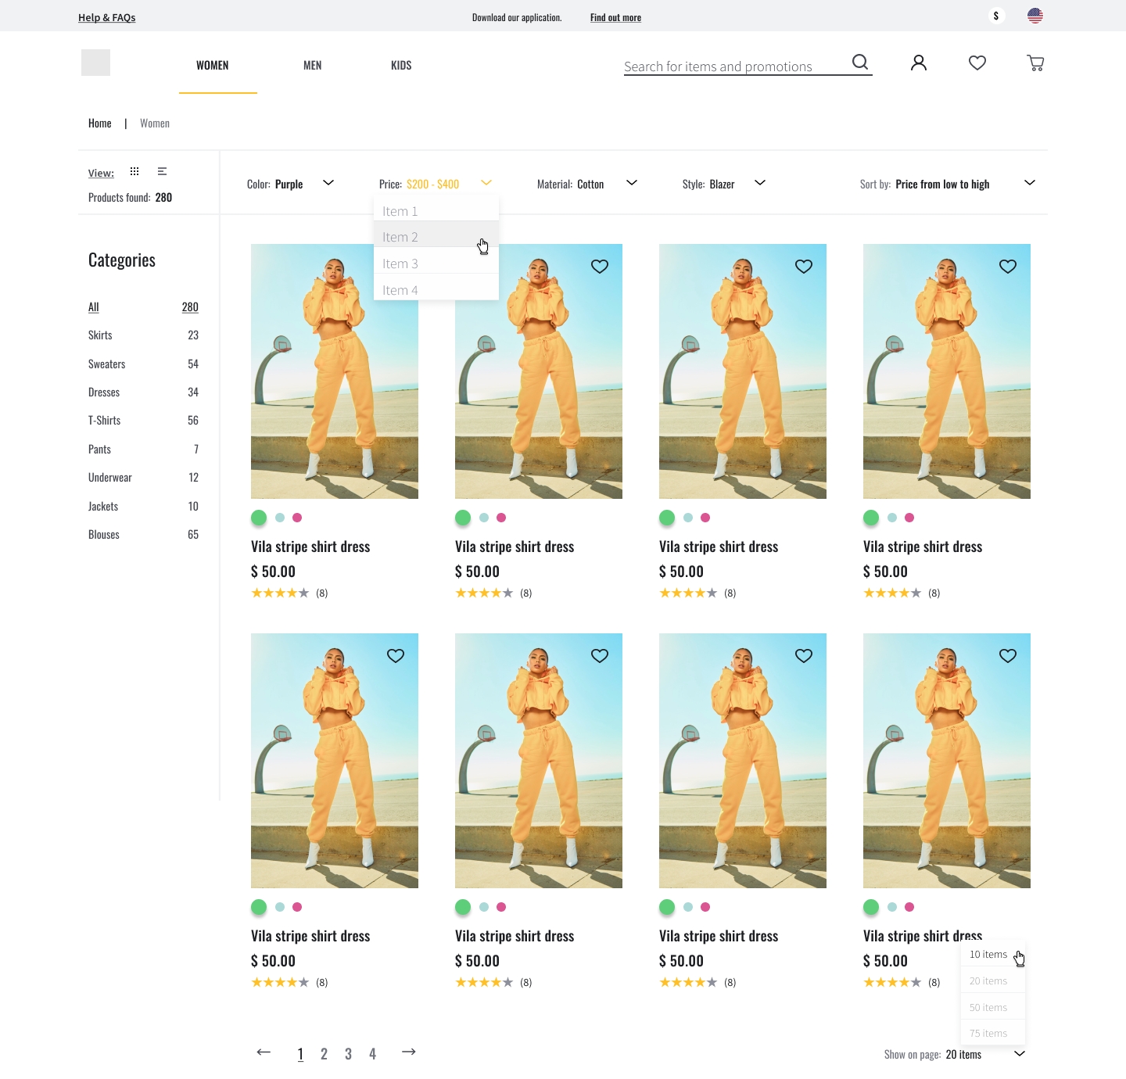Favorite the second product in bottom row
This screenshot has height=1079, width=1126.
point(600,656)
